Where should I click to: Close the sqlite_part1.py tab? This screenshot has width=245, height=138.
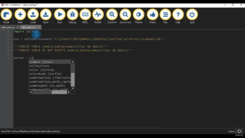(18, 27)
